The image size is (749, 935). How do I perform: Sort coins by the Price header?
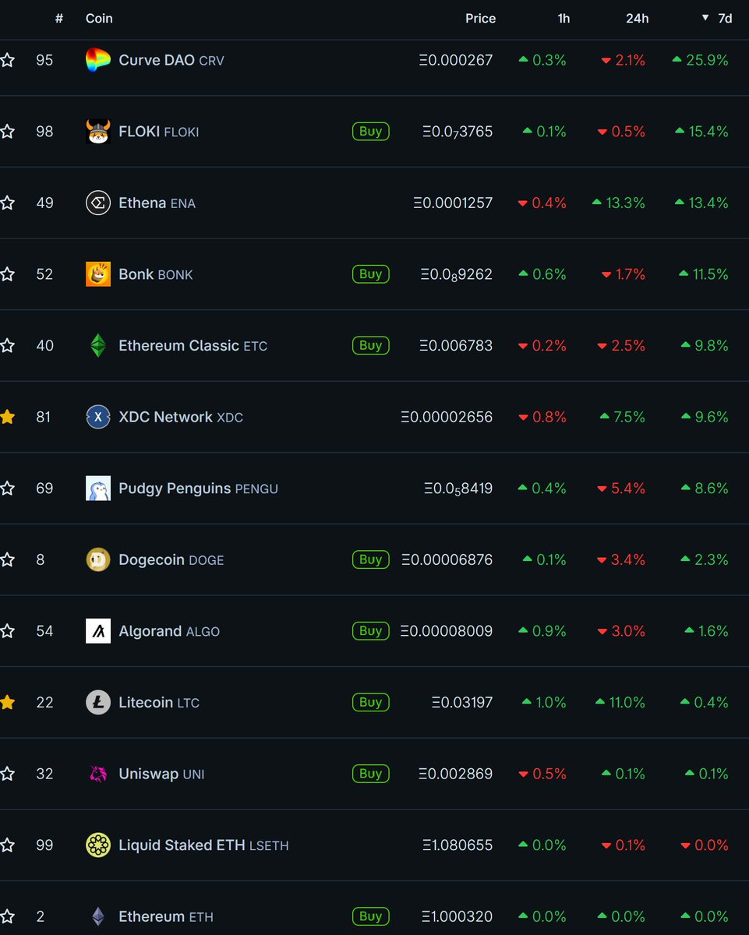point(480,18)
